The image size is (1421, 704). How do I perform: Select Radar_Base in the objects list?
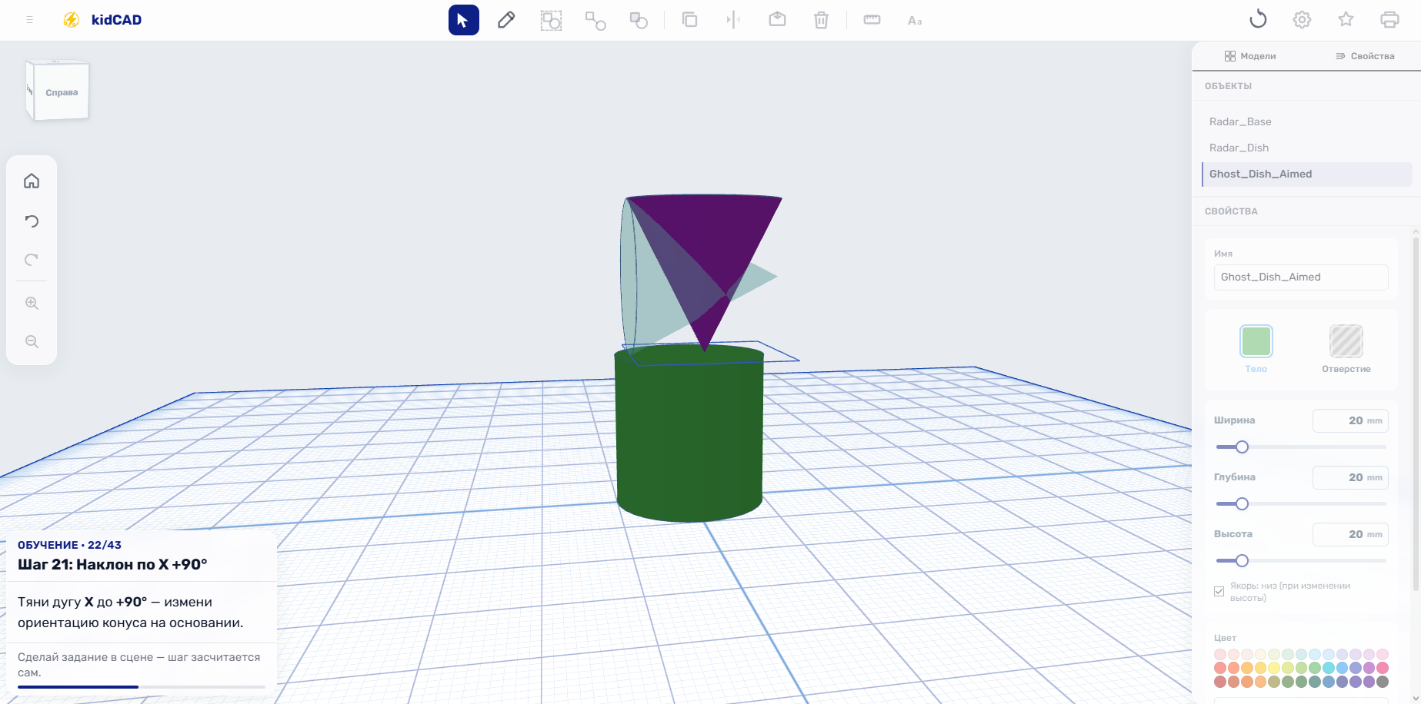coord(1306,121)
